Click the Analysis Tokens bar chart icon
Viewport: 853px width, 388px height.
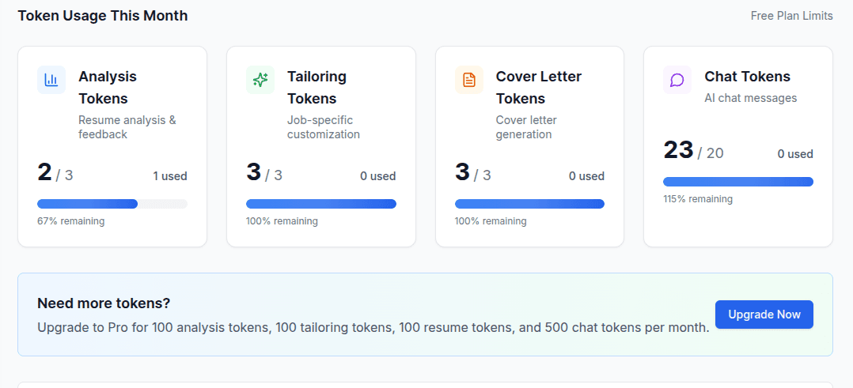[51, 80]
